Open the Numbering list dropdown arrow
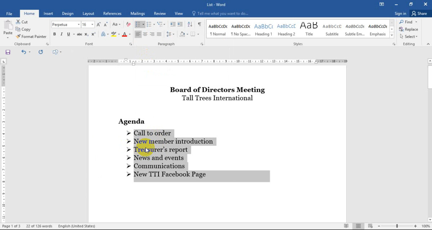Screen dimensions: 432x230 (154, 24)
